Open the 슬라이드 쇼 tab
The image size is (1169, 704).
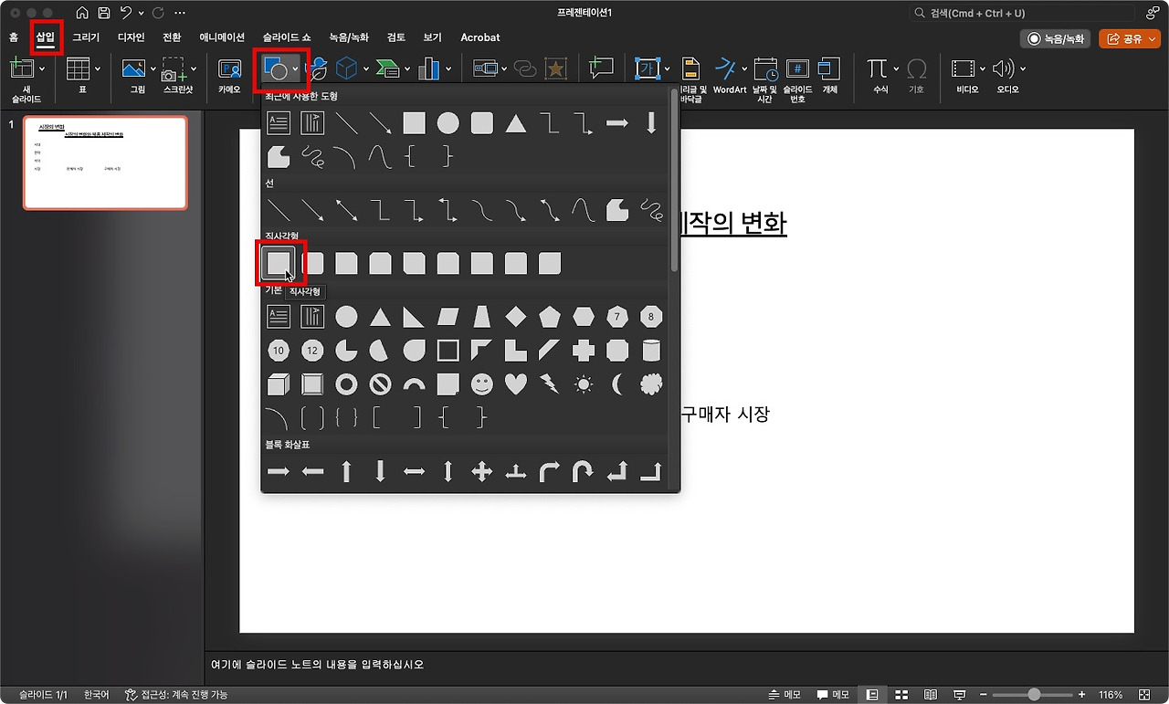pos(287,37)
